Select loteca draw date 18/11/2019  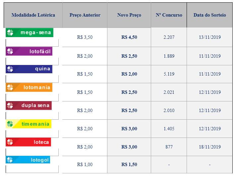[210, 147]
